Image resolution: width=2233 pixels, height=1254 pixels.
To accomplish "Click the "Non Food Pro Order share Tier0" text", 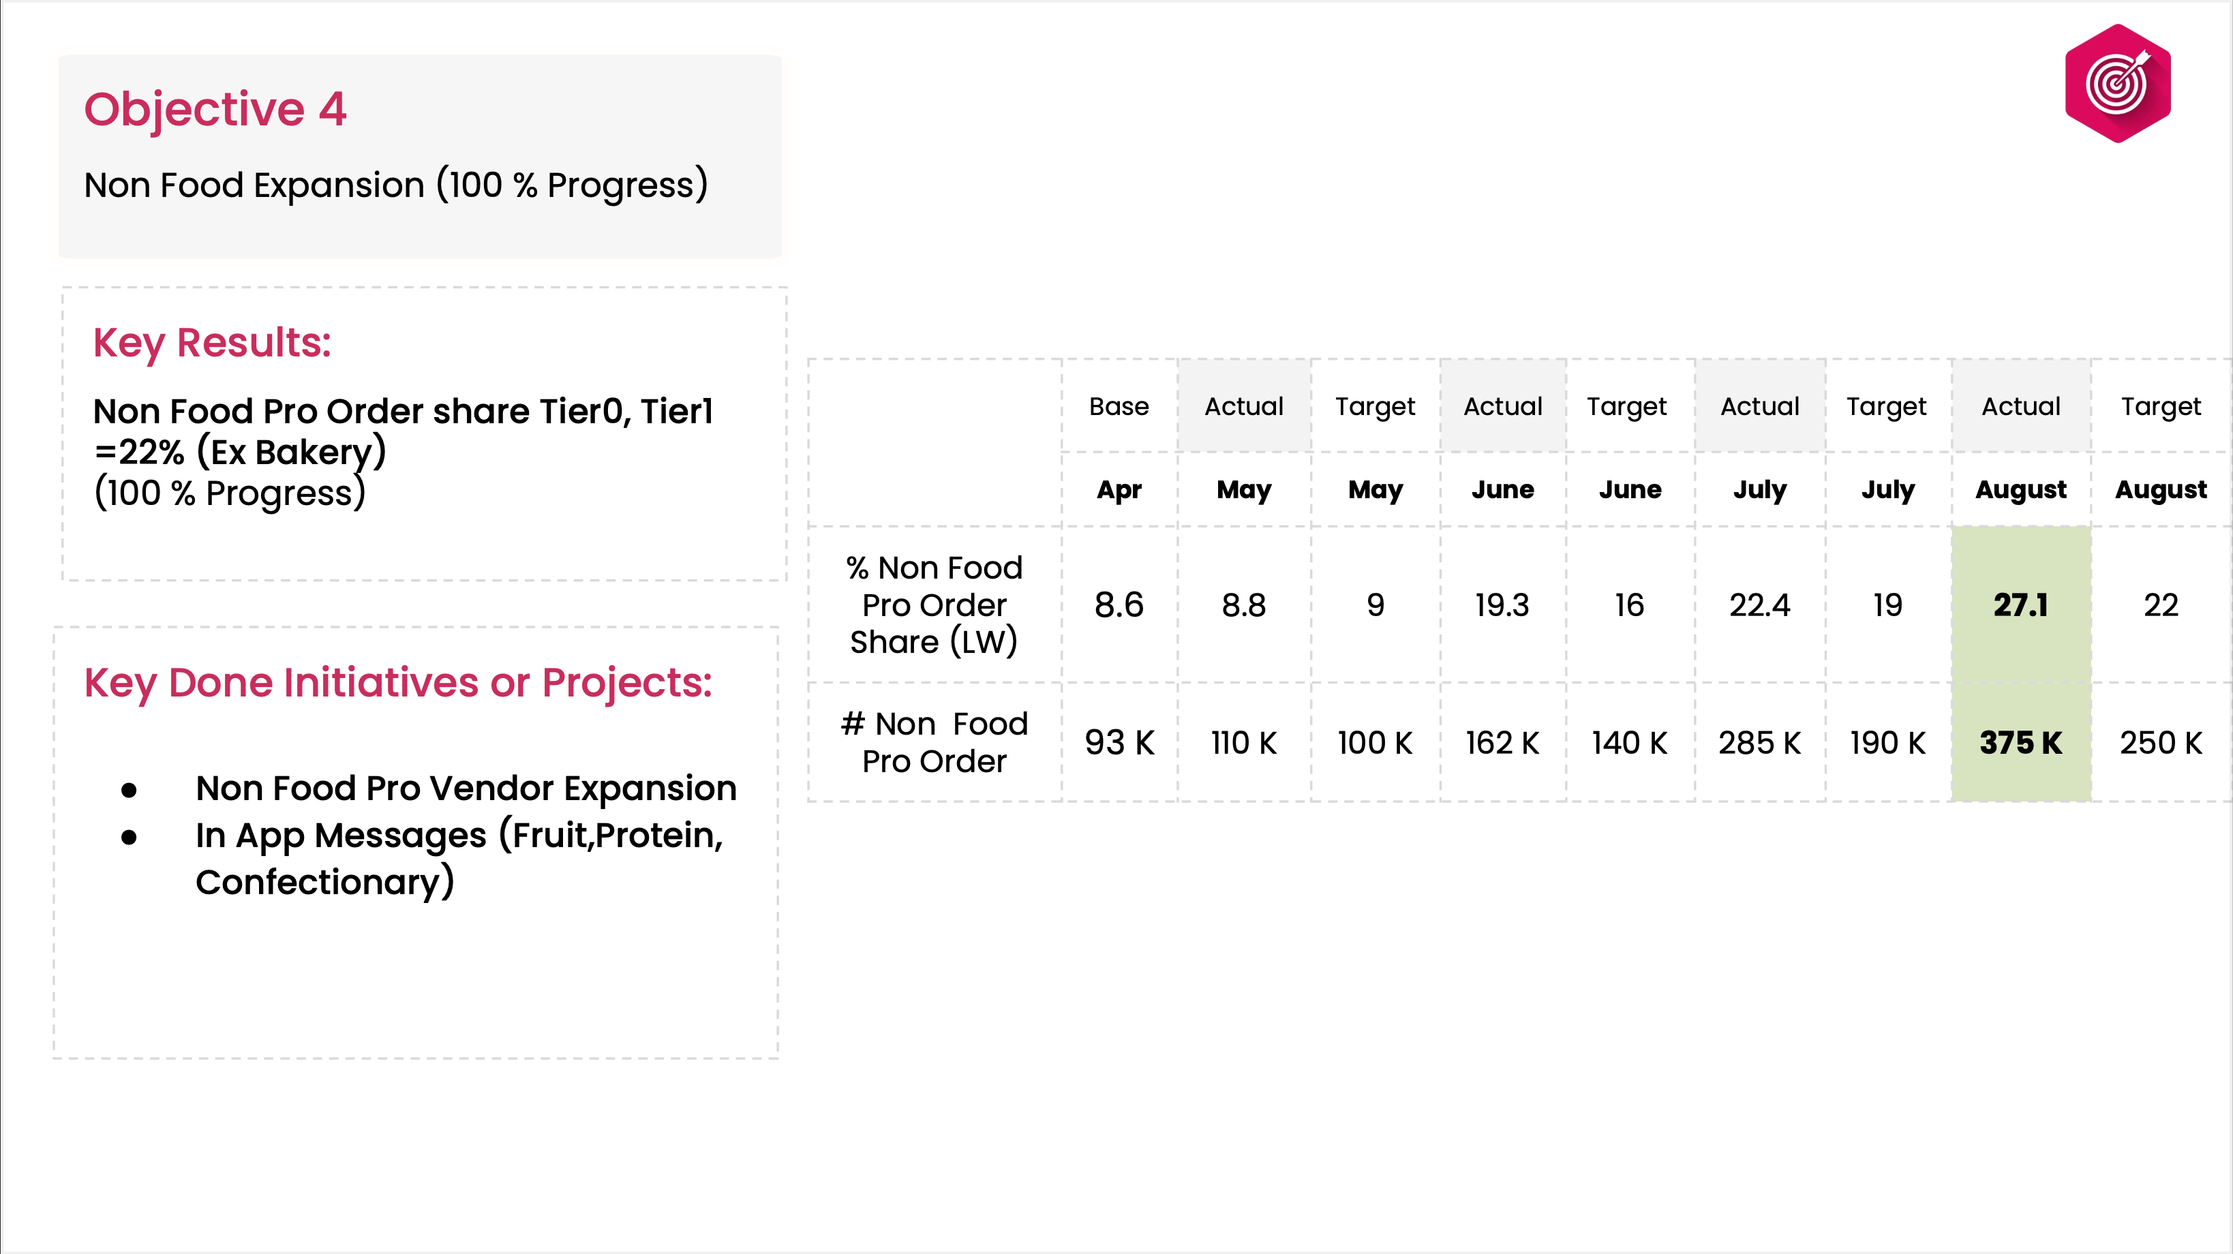I will pyautogui.click(x=402, y=412).
